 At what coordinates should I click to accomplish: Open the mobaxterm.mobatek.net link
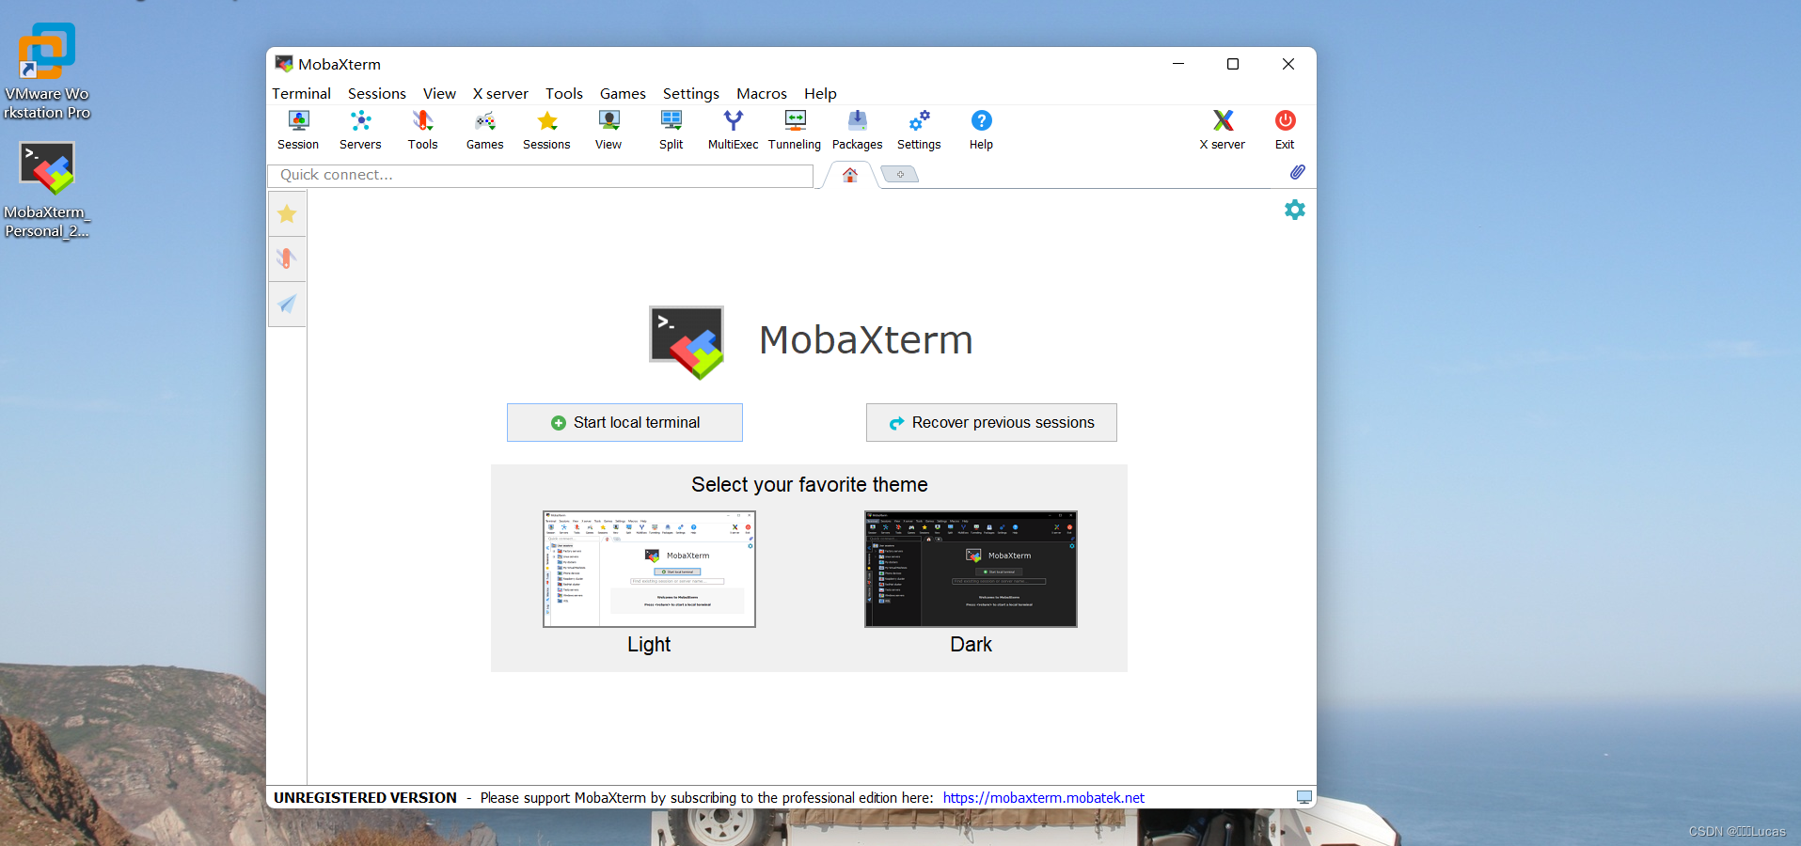click(1044, 798)
